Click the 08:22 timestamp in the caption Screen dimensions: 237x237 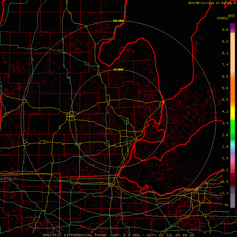pos(189,235)
